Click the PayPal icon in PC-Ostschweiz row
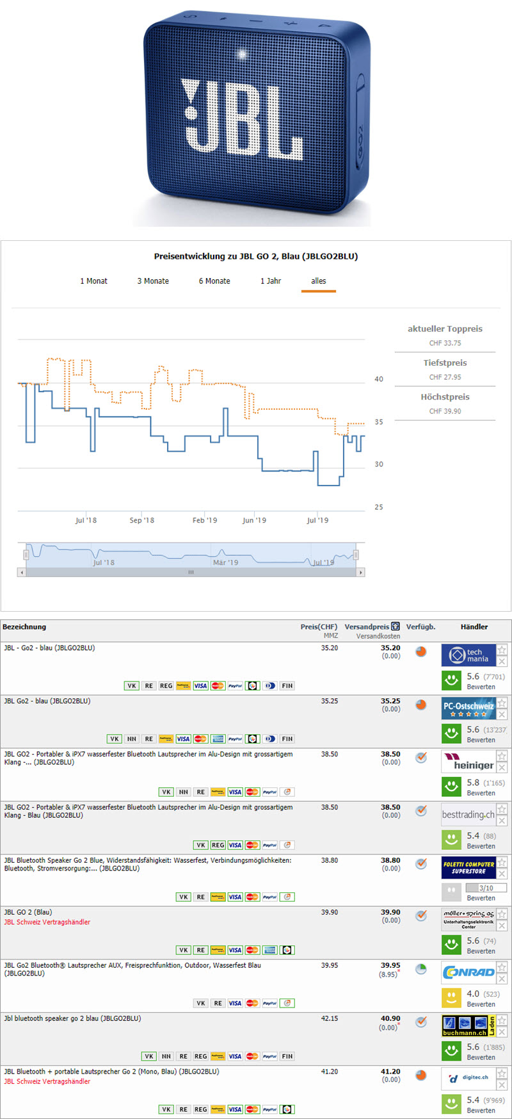This screenshot has height=1119, width=512. [235, 739]
